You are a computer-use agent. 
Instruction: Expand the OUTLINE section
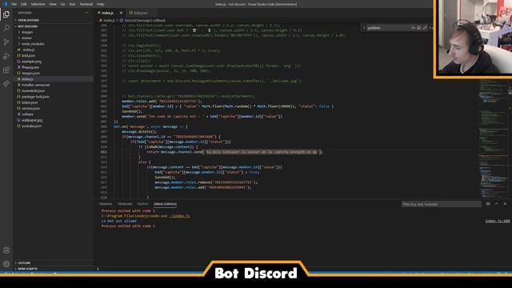click(x=24, y=263)
